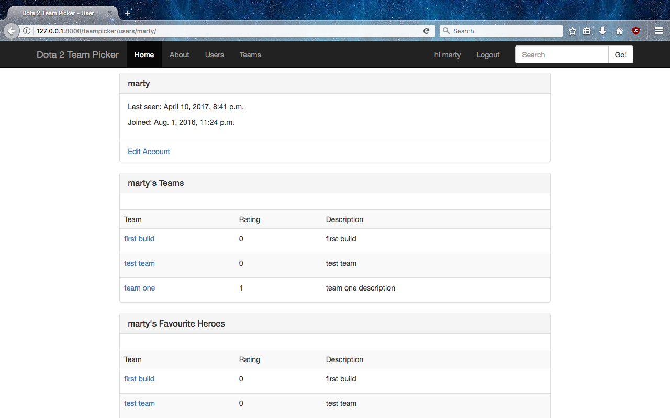Close the Dota 2 Team Picker tab
This screenshot has width=670, height=418.
pyautogui.click(x=110, y=13)
